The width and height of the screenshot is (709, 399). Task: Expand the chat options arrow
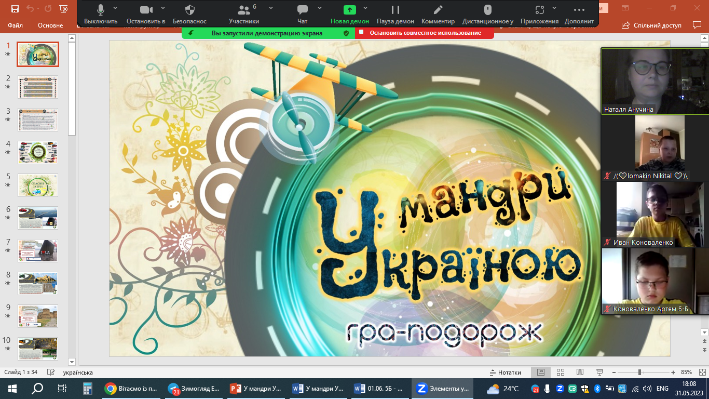pos(320,8)
